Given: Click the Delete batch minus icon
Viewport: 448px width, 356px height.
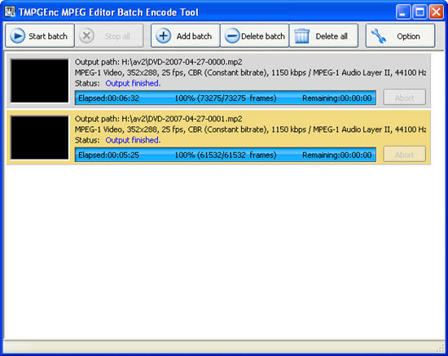Looking at the screenshot, I should (x=232, y=37).
